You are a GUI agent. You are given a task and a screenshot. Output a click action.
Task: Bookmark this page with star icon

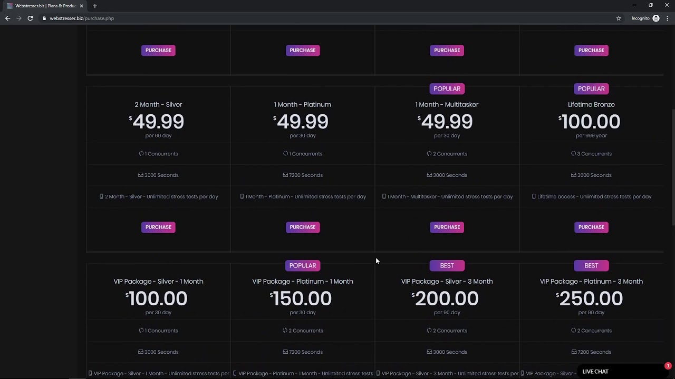pyautogui.click(x=619, y=18)
